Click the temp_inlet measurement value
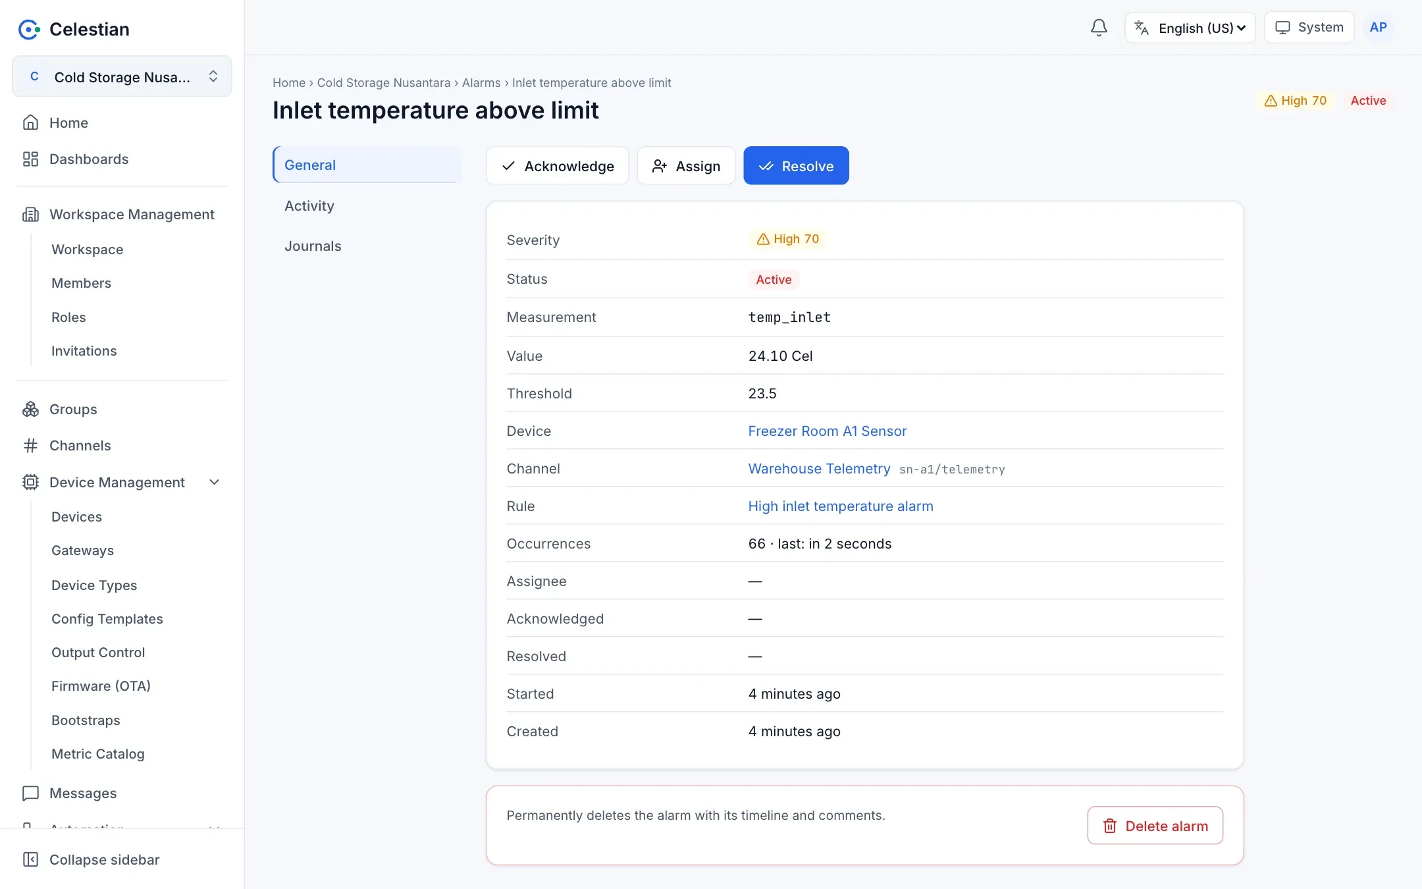This screenshot has height=889, width=1422. click(789, 317)
